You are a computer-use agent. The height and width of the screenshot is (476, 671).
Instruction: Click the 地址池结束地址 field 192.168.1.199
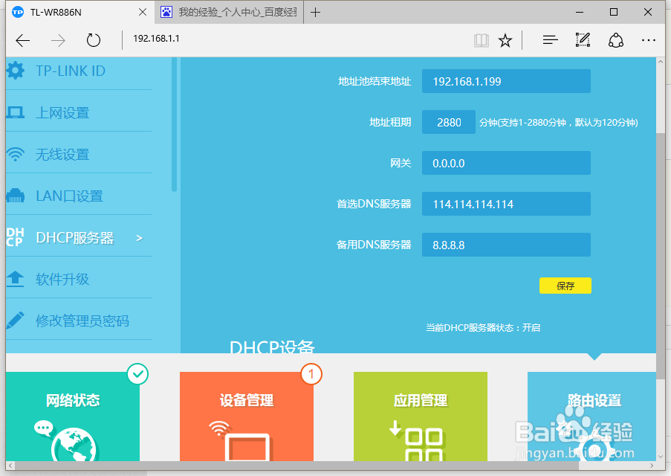(x=506, y=81)
